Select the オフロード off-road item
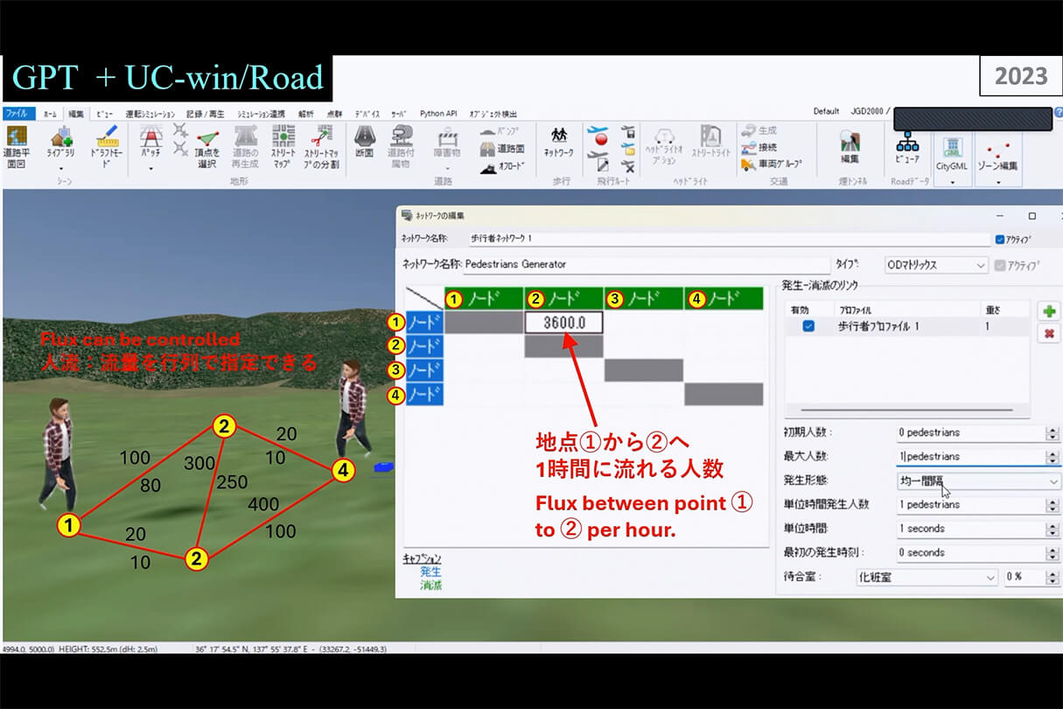This screenshot has width=1063, height=709. tap(503, 165)
